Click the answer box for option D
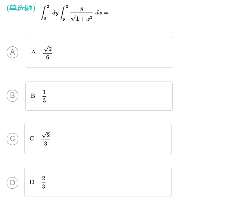 tap(98, 182)
